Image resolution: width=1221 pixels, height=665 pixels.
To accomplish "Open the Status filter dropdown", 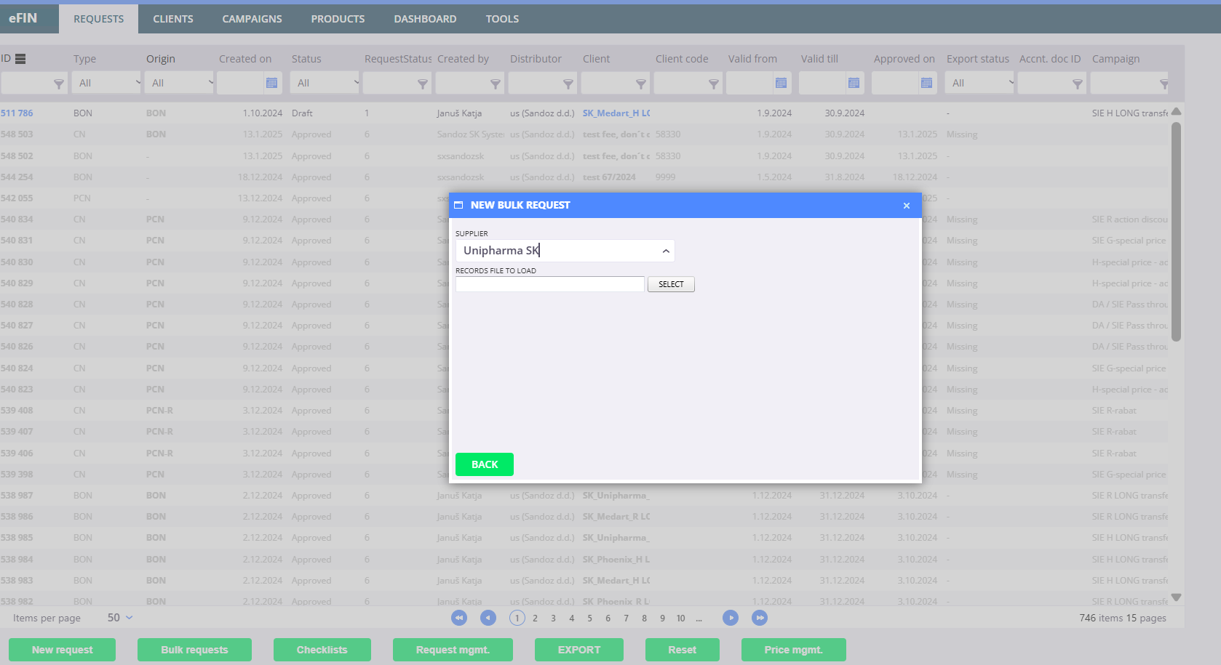I will pyautogui.click(x=325, y=83).
